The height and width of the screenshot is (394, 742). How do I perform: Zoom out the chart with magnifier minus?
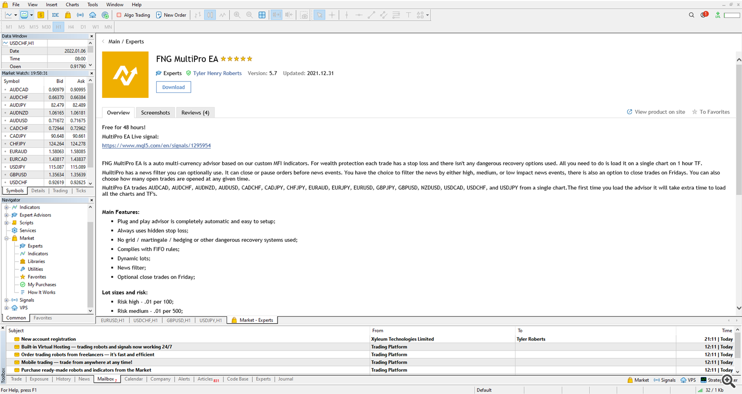point(249,15)
